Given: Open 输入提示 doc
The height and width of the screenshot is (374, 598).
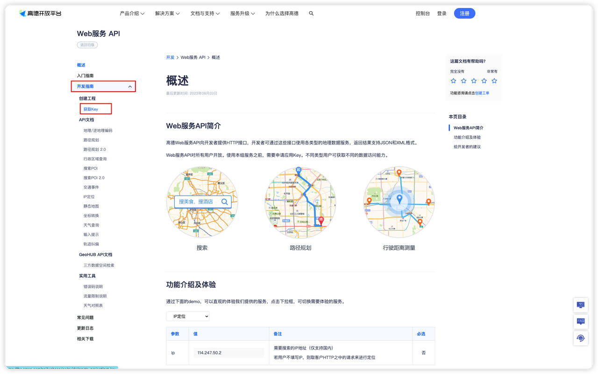Looking at the screenshot, I should point(91,235).
